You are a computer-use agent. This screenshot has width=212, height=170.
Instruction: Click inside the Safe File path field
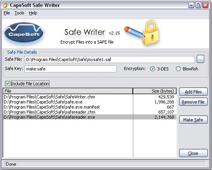pos(110,60)
